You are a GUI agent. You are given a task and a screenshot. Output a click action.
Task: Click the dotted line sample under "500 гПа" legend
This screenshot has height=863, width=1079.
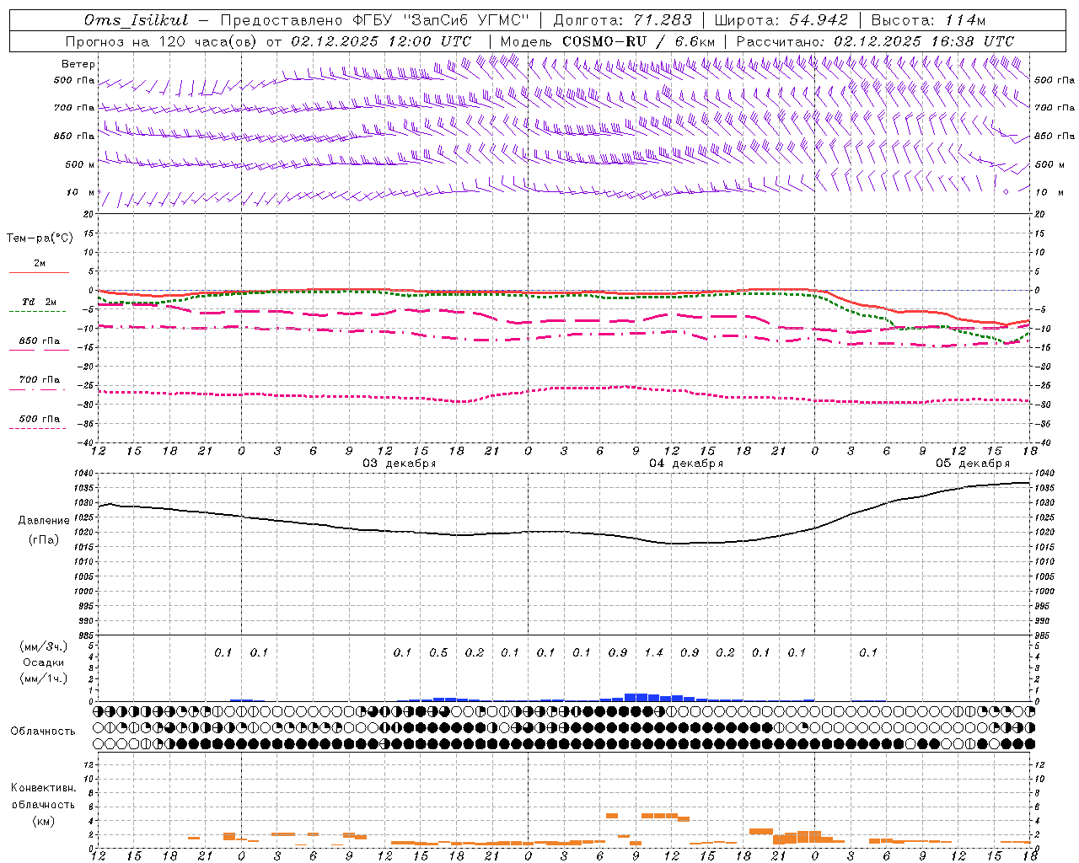click(38, 428)
